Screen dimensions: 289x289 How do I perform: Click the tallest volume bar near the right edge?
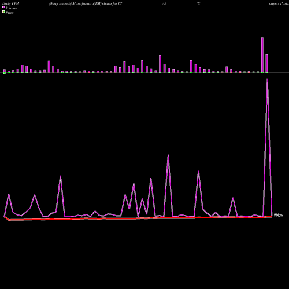(x=262, y=55)
